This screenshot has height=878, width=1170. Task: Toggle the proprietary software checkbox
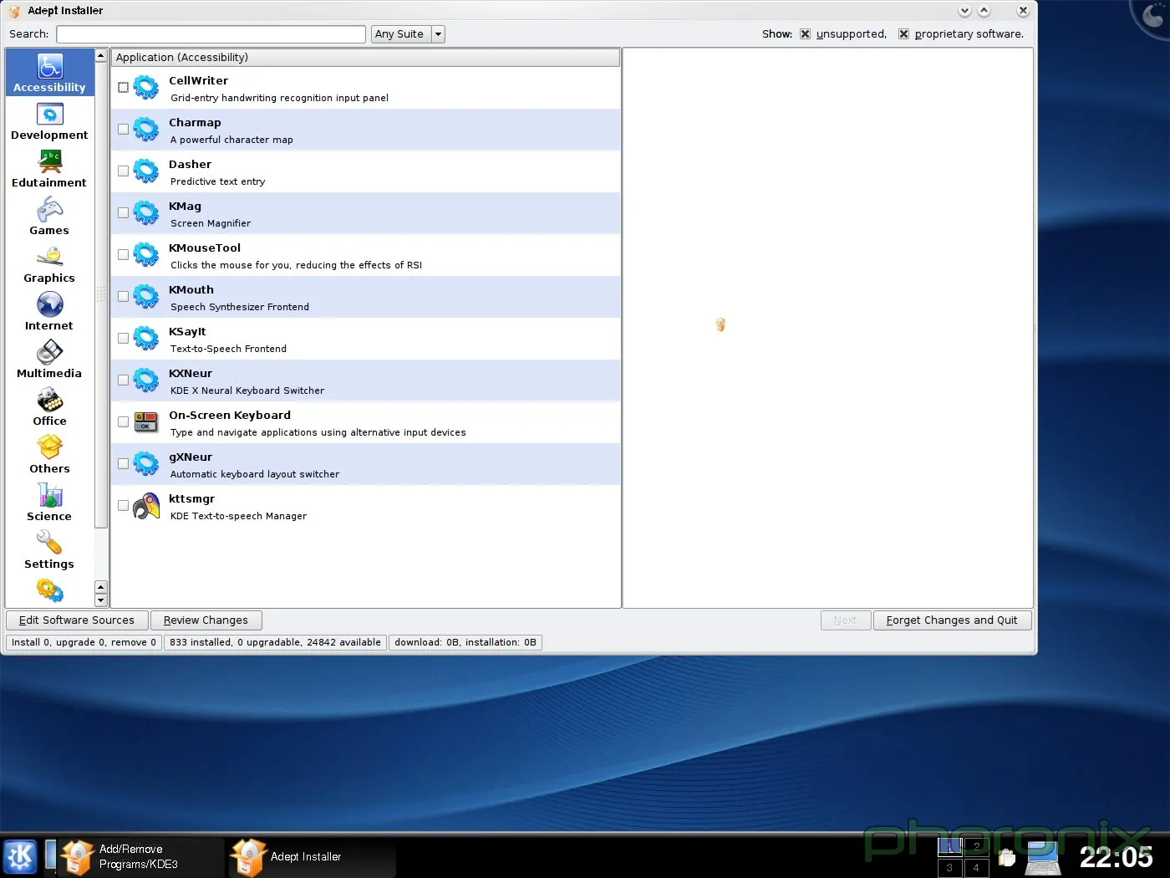(903, 34)
